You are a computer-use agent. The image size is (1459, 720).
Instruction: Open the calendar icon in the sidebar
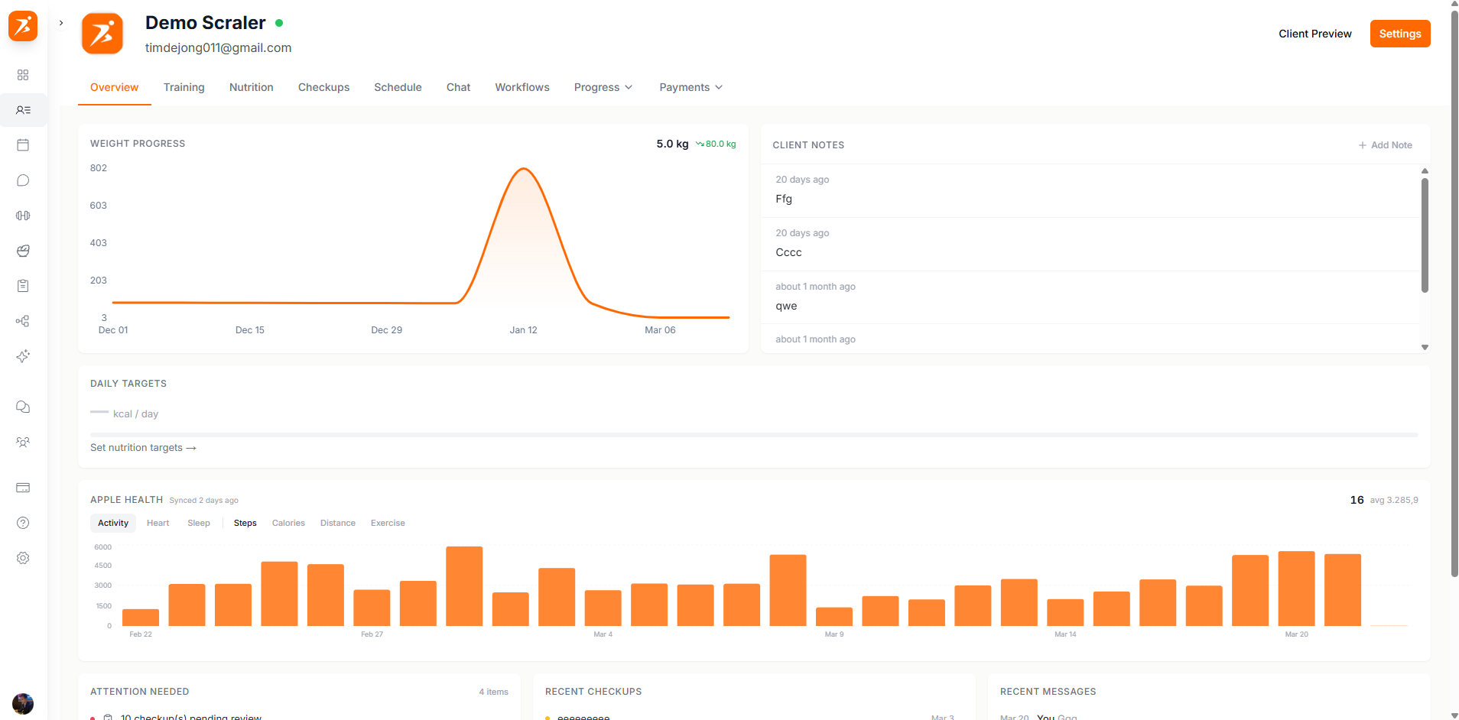pyautogui.click(x=23, y=144)
